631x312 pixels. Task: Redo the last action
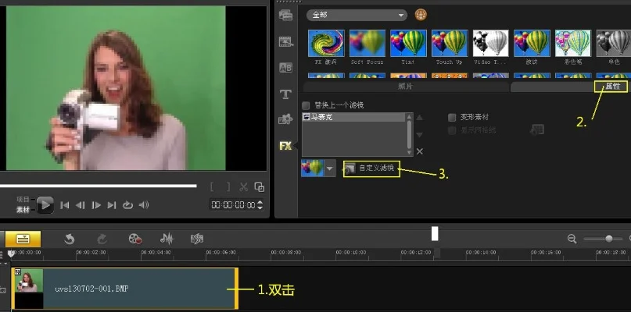point(102,239)
